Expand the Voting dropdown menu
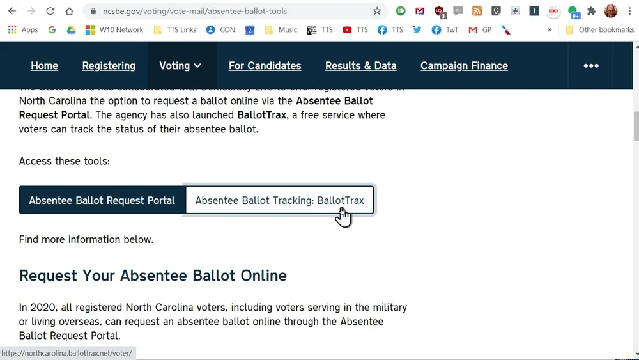The height and width of the screenshot is (360, 639). pos(180,66)
